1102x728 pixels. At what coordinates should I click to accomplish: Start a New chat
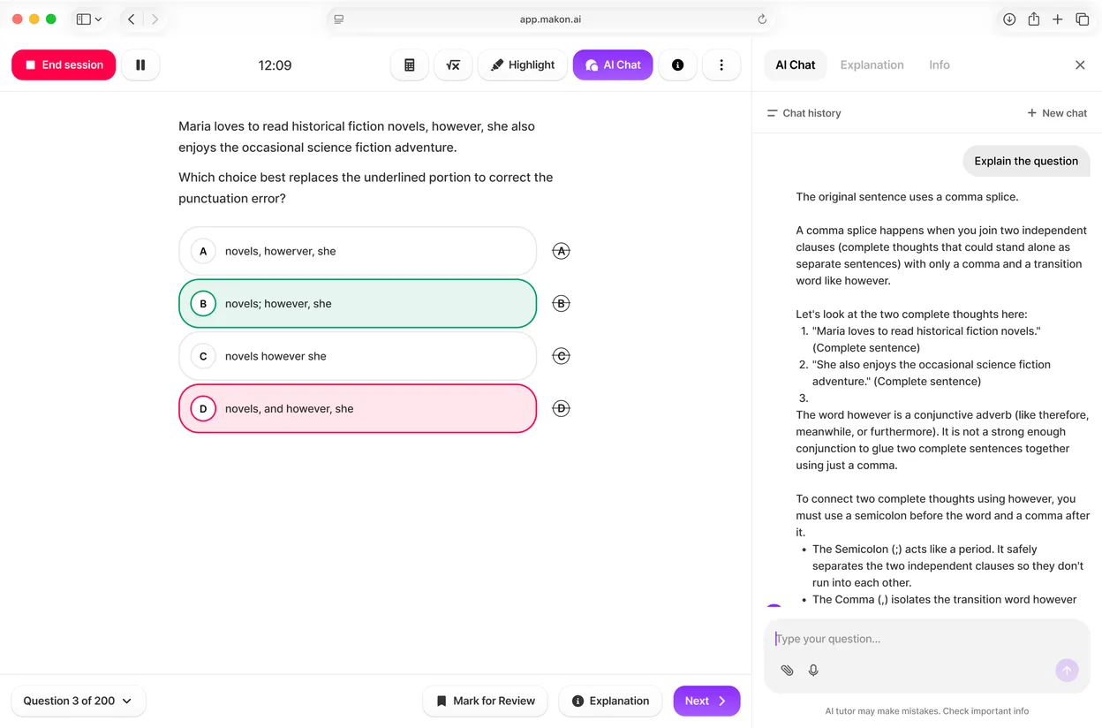tap(1057, 113)
